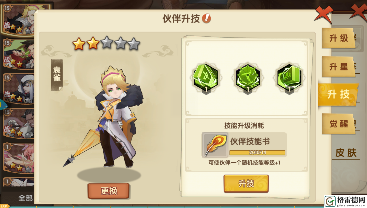367x208 pixels.
Task: Open the red exclamation info icon
Action: point(206,19)
